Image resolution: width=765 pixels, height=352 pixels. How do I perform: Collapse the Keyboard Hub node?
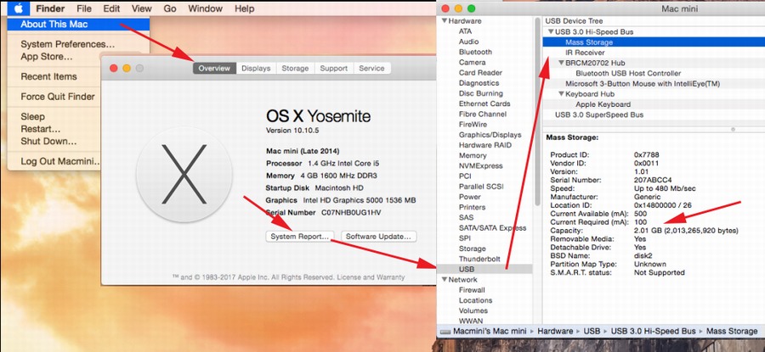(x=561, y=94)
